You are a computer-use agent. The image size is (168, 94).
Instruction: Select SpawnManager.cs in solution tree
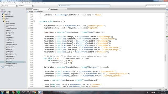click(10, 56)
